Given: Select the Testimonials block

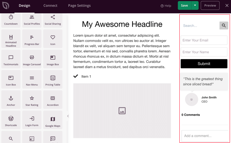Looking at the screenshot, I should (x=11, y=60).
